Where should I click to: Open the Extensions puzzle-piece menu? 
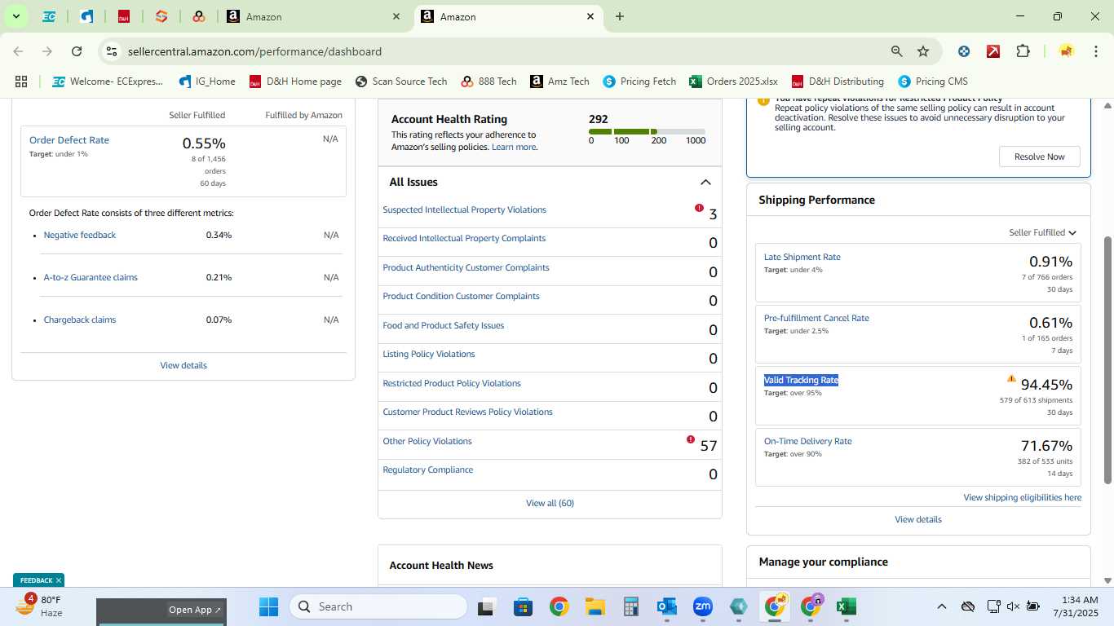pyautogui.click(x=1023, y=51)
